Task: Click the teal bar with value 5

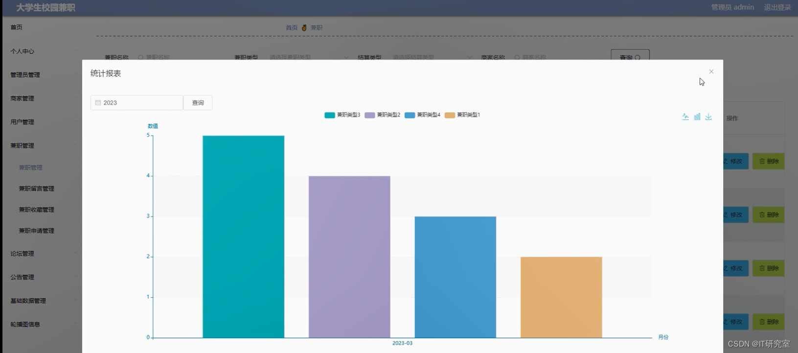Action: (243, 236)
